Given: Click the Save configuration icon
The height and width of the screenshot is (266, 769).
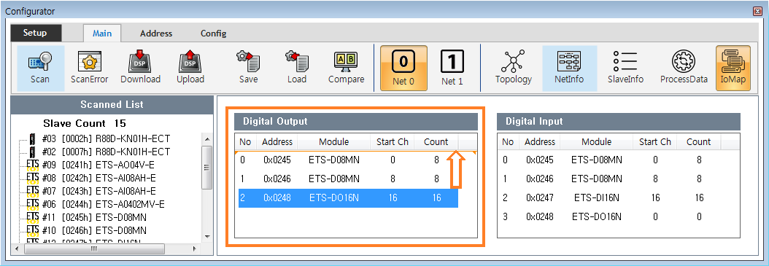Looking at the screenshot, I should click(x=248, y=68).
